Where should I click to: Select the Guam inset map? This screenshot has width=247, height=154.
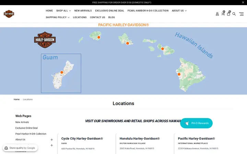pos(61,73)
